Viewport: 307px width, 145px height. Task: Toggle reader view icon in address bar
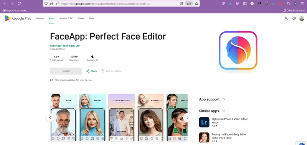click(x=181, y=3)
